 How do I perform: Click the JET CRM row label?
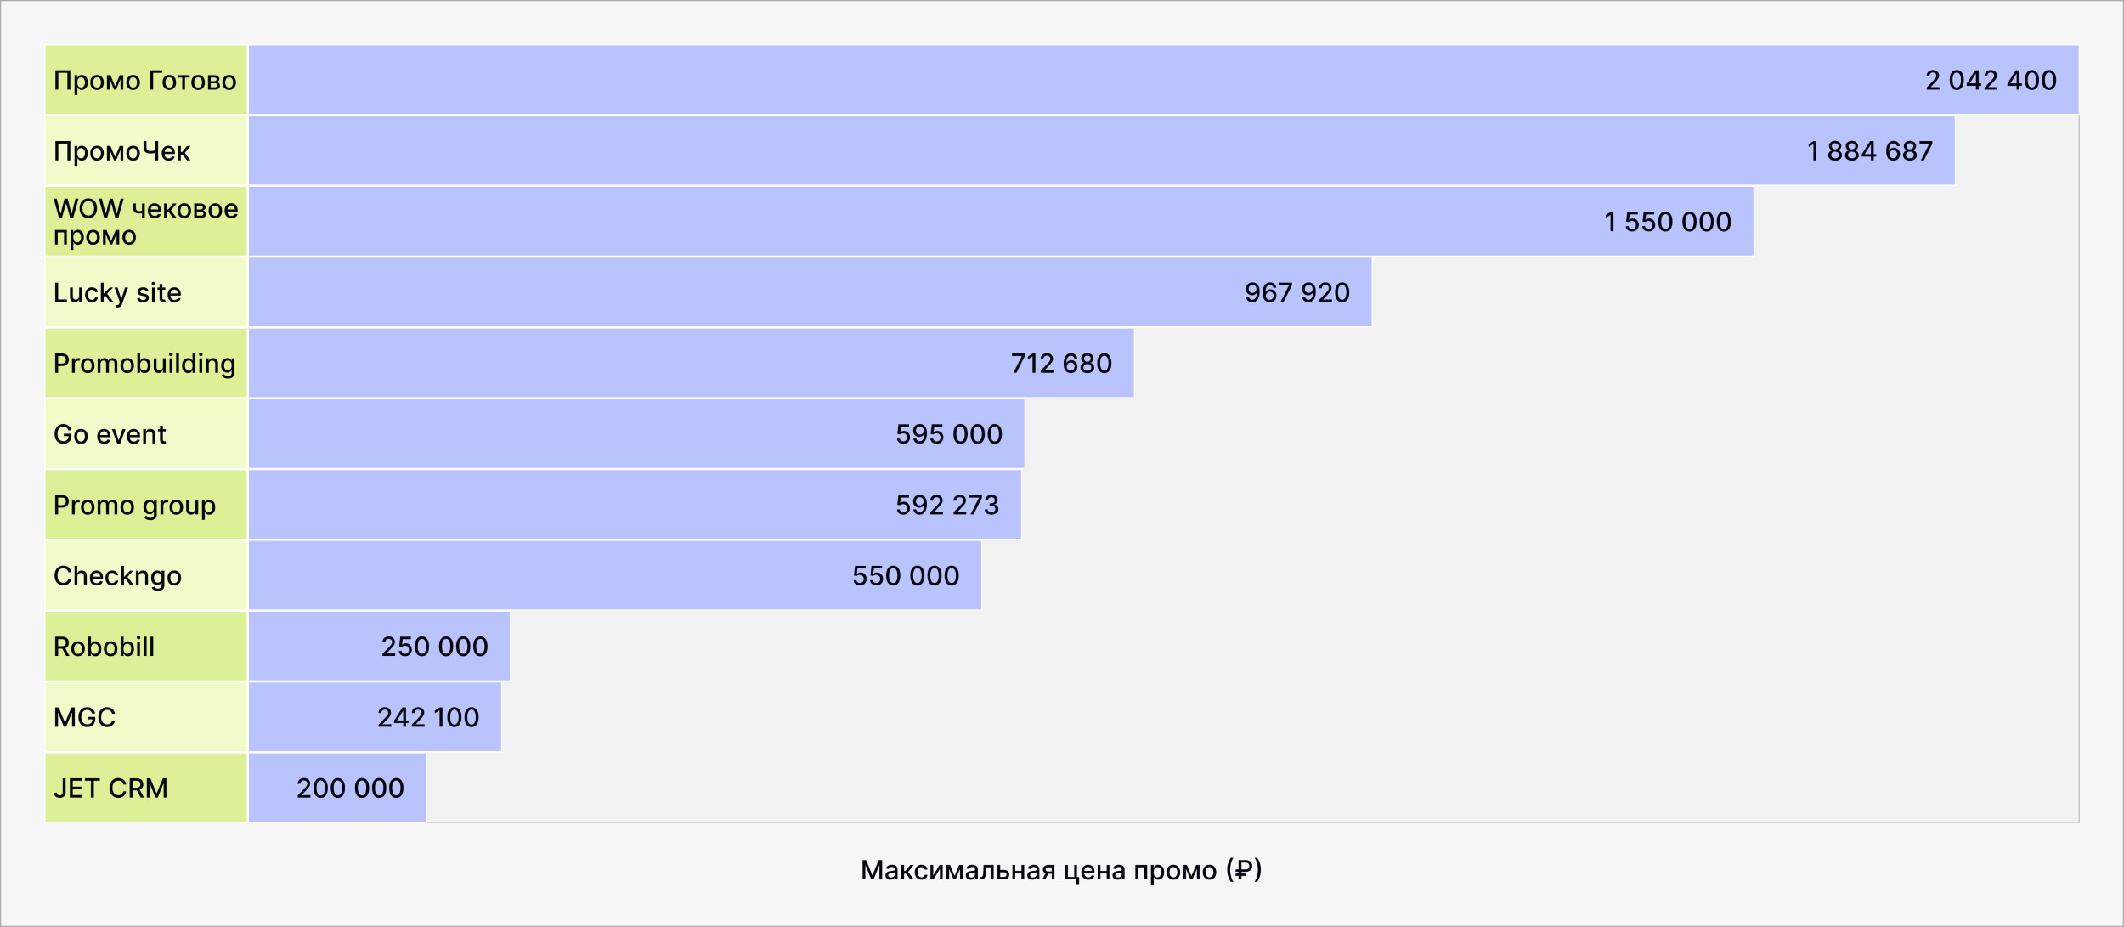click(x=145, y=789)
